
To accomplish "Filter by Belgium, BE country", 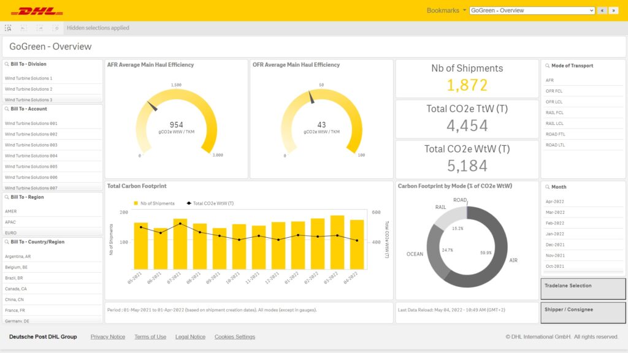I will point(53,267).
